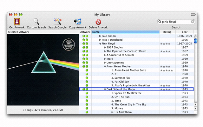Click the toolbar toggle pill button
Image resolution: width=203 pixels, height=127 pixels.
point(193,15)
